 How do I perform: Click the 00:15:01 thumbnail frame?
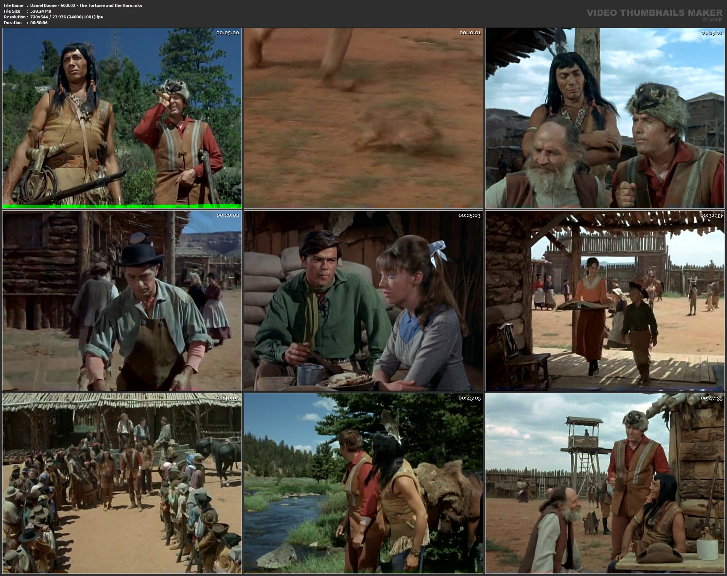605,118
